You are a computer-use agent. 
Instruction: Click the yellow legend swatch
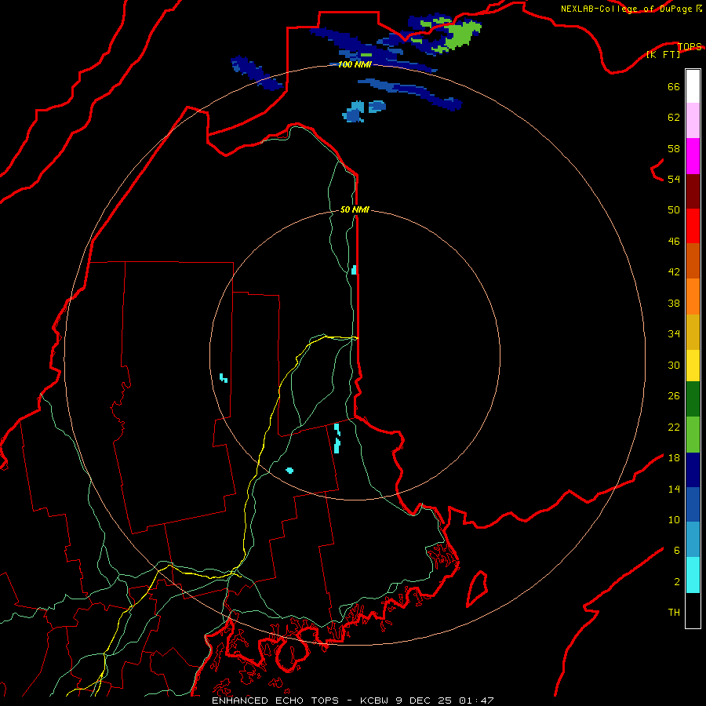[693, 366]
